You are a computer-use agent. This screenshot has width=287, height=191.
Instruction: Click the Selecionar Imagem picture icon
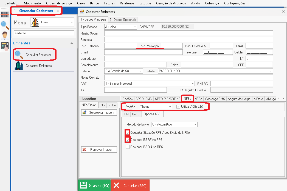click(x=85, y=113)
